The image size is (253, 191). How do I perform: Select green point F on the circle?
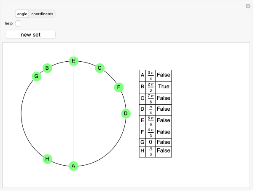pyautogui.click(x=119, y=87)
